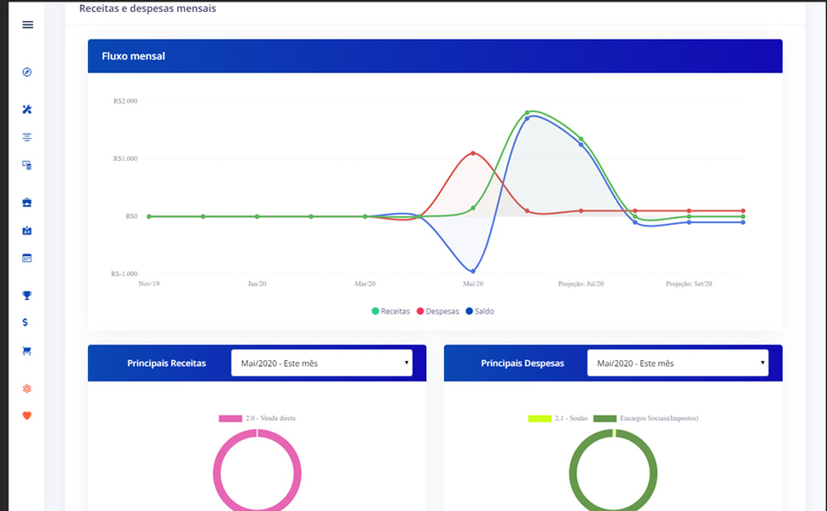Open the Principais Despesas month dropdown
Viewport: 827px width, 511px height.
(678, 363)
